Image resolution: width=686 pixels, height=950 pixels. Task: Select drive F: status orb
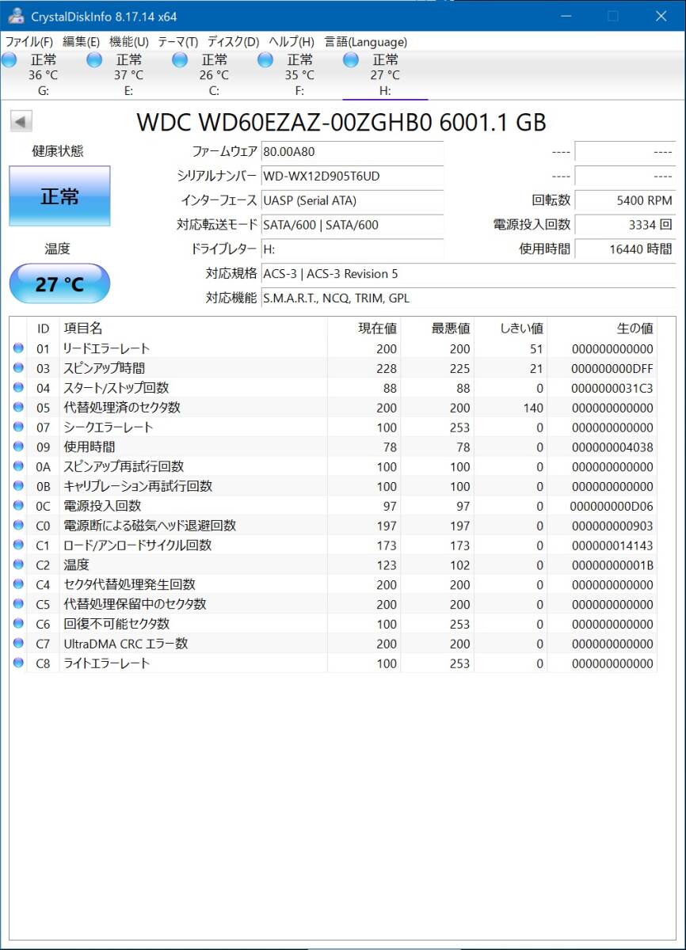(265, 59)
